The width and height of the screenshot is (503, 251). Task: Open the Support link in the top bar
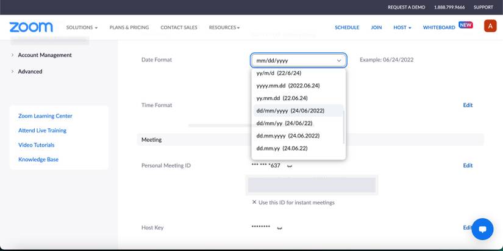[x=483, y=7]
